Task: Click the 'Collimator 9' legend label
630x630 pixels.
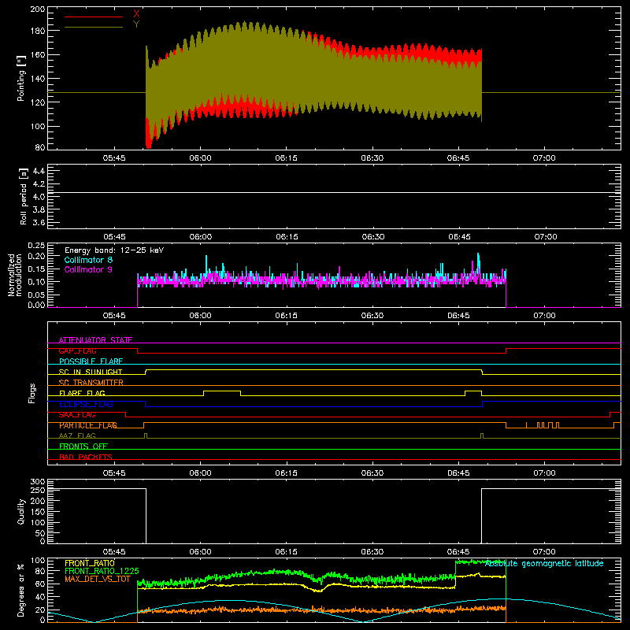Action: 88,269
